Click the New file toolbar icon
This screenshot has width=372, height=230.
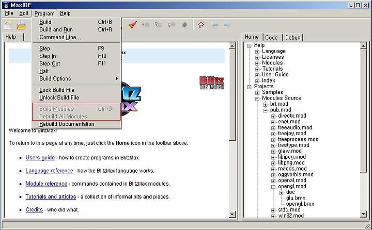(x=8, y=25)
